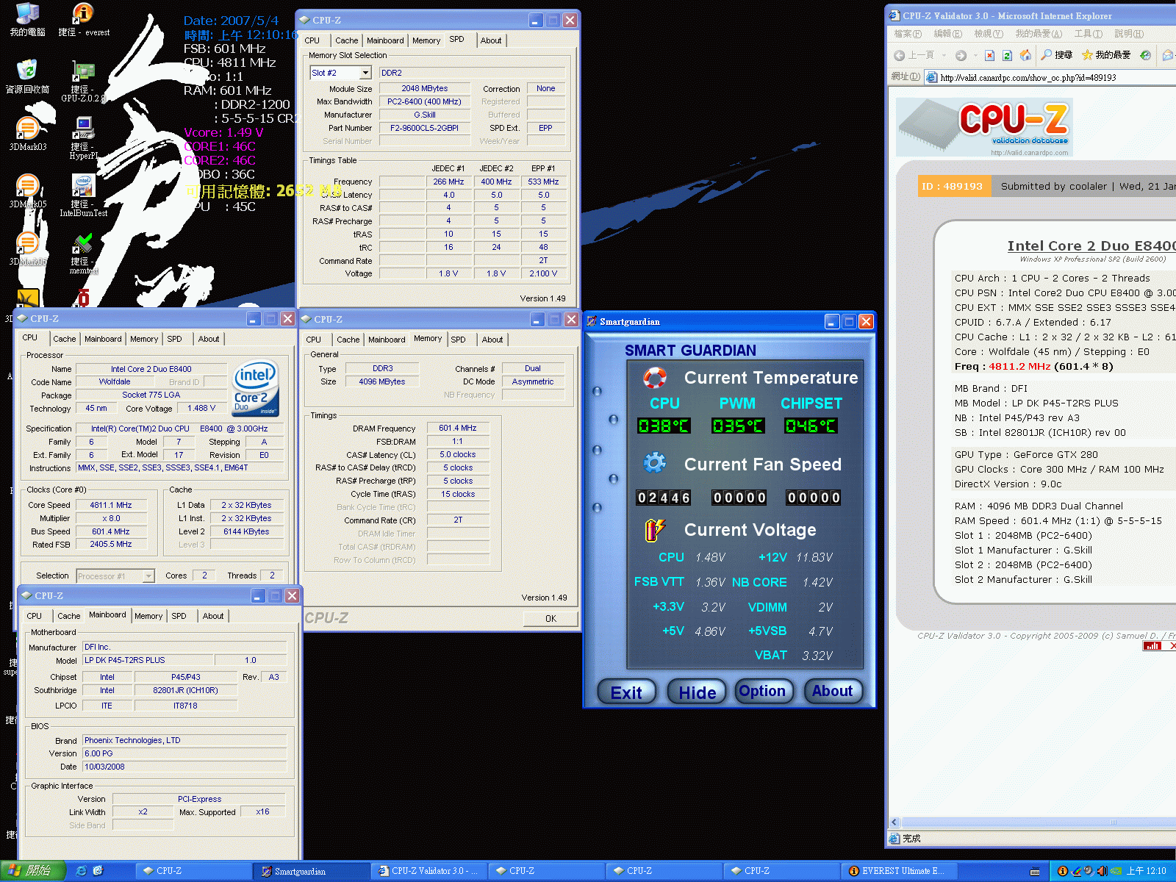Click the volume speaker tray icon

[x=1102, y=871]
